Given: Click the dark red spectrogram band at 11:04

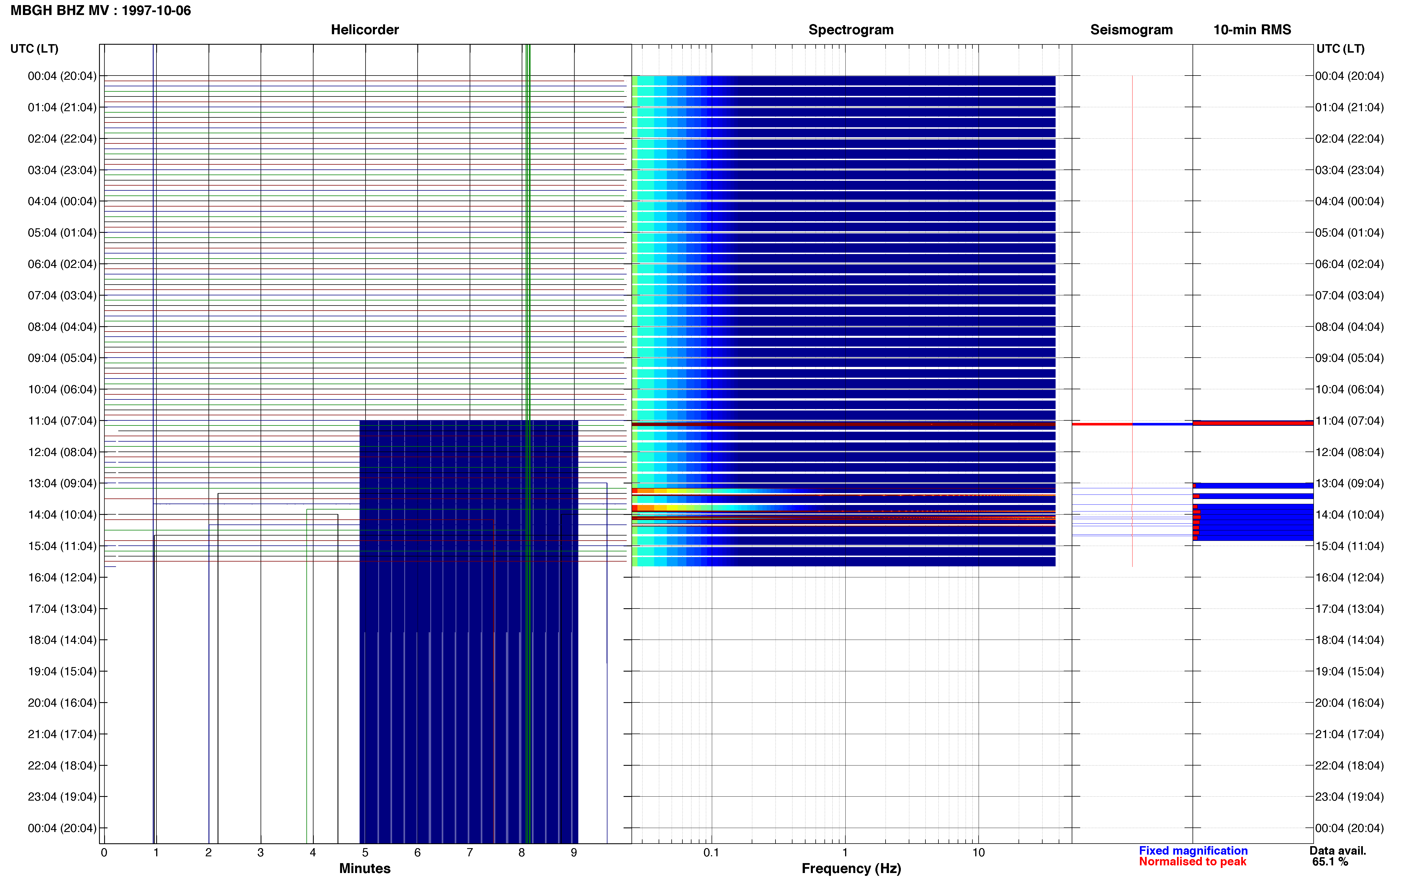Looking at the screenshot, I should 843,424.
